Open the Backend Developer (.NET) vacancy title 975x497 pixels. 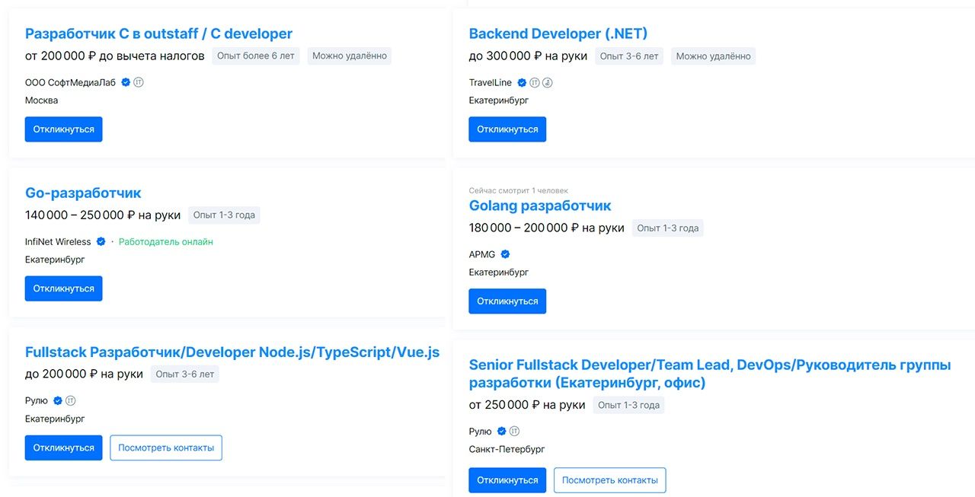pyautogui.click(x=558, y=33)
